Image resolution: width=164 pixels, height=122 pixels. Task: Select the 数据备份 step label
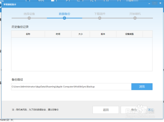pyautogui.click(x=65, y=14)
